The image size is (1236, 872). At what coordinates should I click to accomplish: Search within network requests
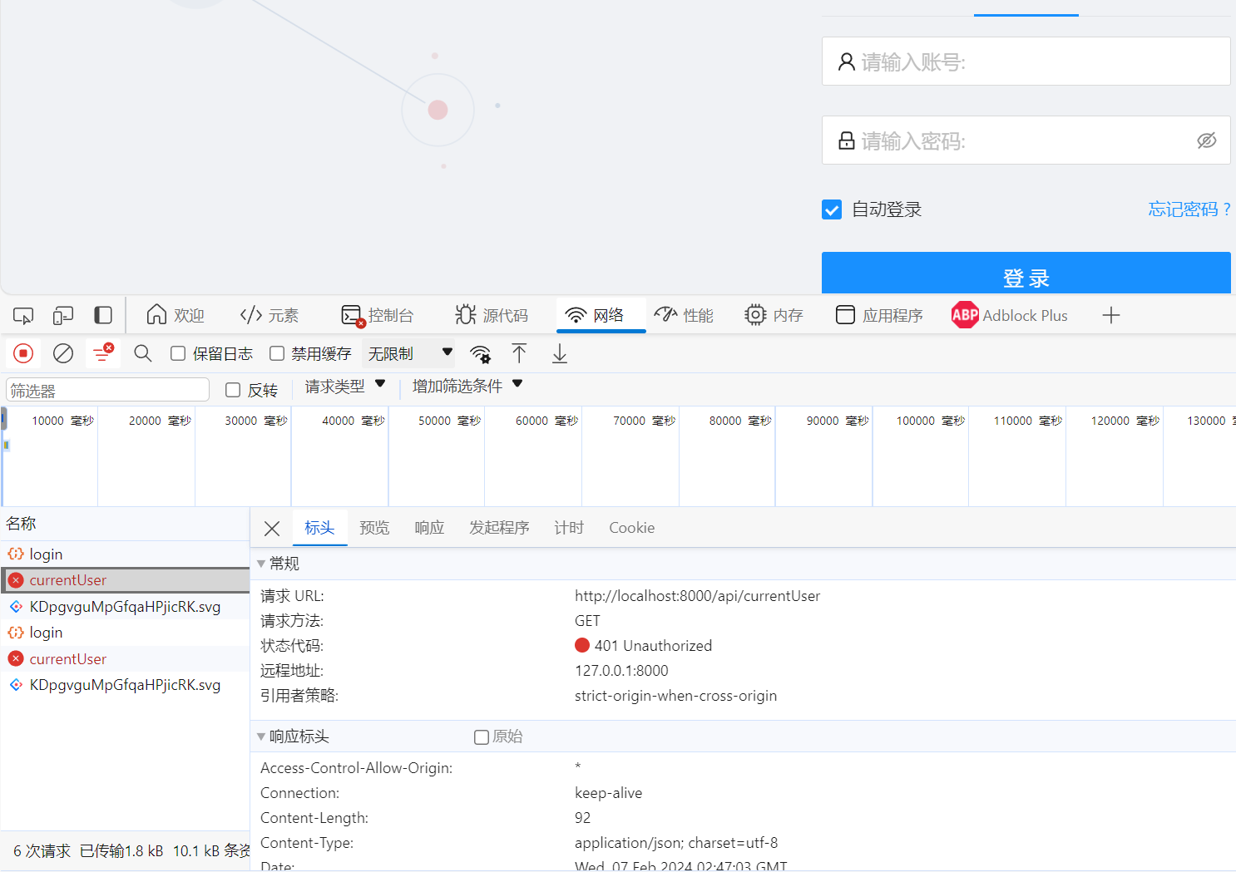142,353
